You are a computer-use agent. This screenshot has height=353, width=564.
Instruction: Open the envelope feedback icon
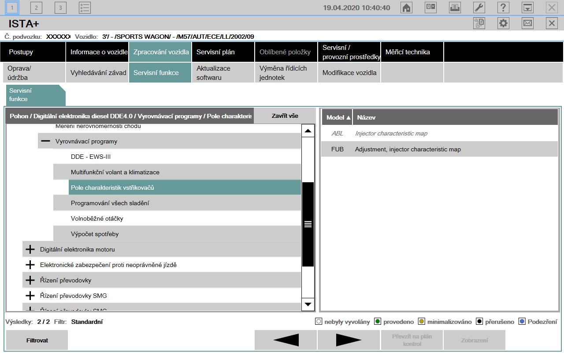pos(527,23)
